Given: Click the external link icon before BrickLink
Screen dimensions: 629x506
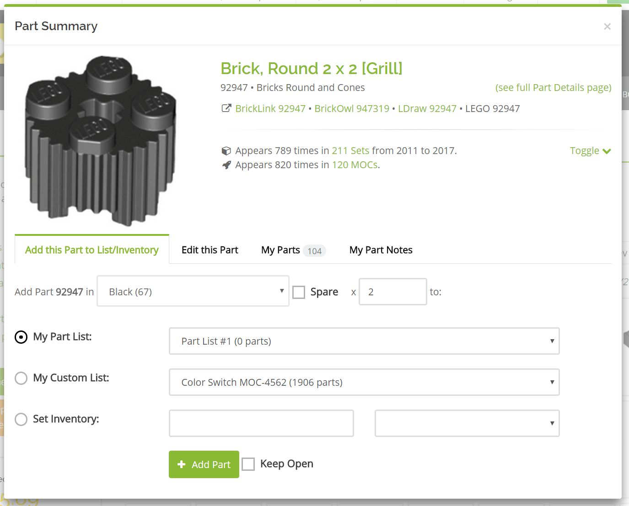Looking at the screenshot, I should click(226, 108).
